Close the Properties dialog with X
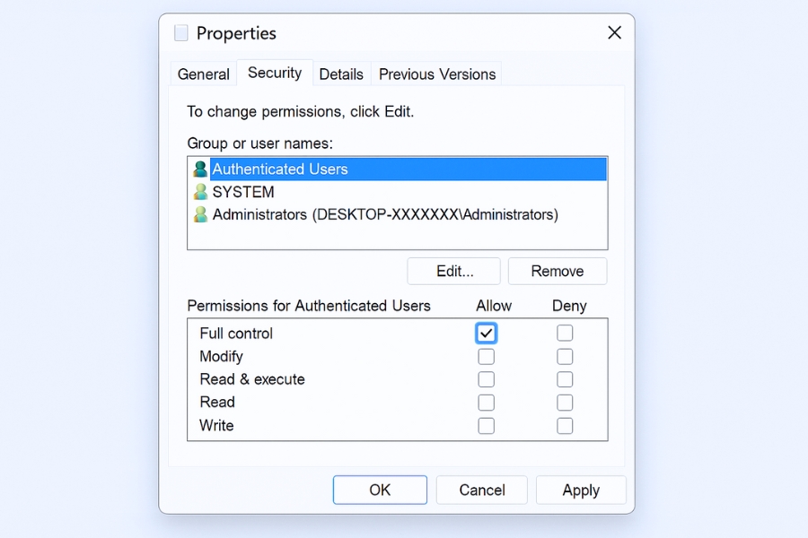Image resolution: width=808 pixels, height=538 pixels. (614, 33)
